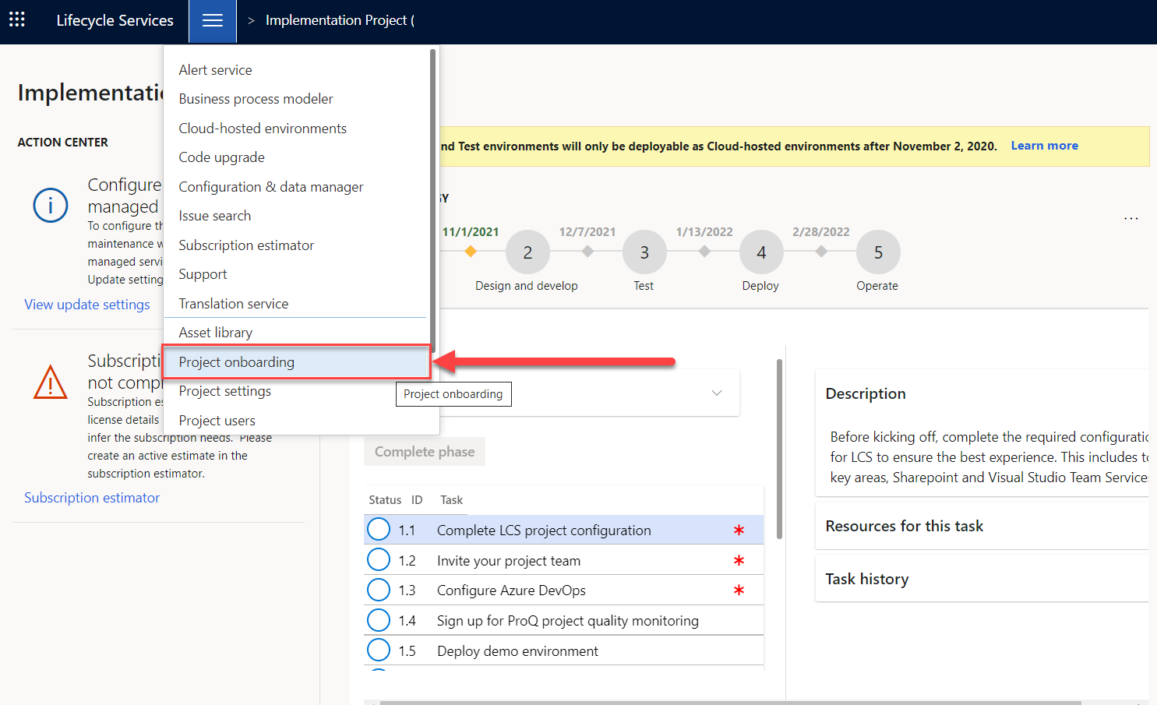Mark task 1.1 status circle complete
The width and height of the screenshot is (1157, 705).
379,529
